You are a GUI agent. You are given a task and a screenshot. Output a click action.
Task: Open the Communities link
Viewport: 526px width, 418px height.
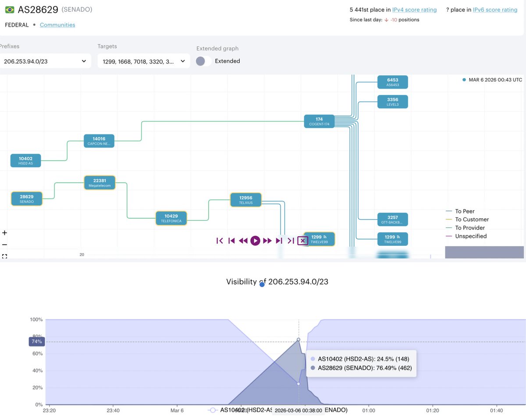click(57, 25)
